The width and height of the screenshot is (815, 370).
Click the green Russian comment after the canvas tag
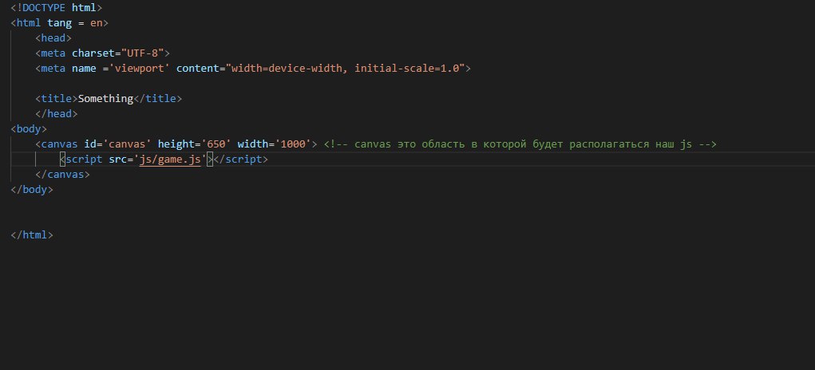(x=520, y=144)
